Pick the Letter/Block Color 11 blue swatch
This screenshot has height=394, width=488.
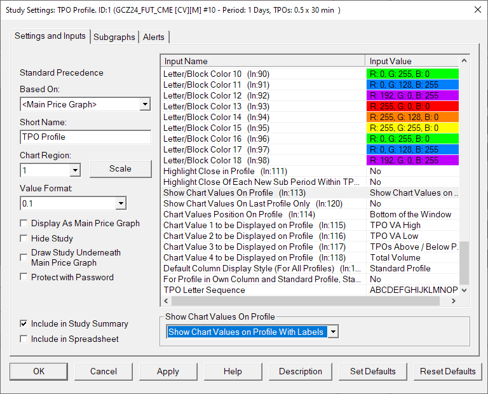tap(412, 85)
